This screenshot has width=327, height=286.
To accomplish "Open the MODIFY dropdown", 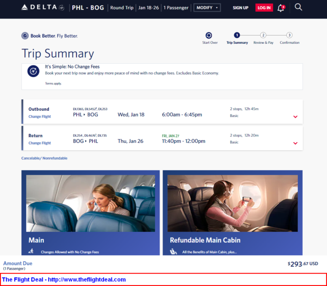I will [207, 8].
